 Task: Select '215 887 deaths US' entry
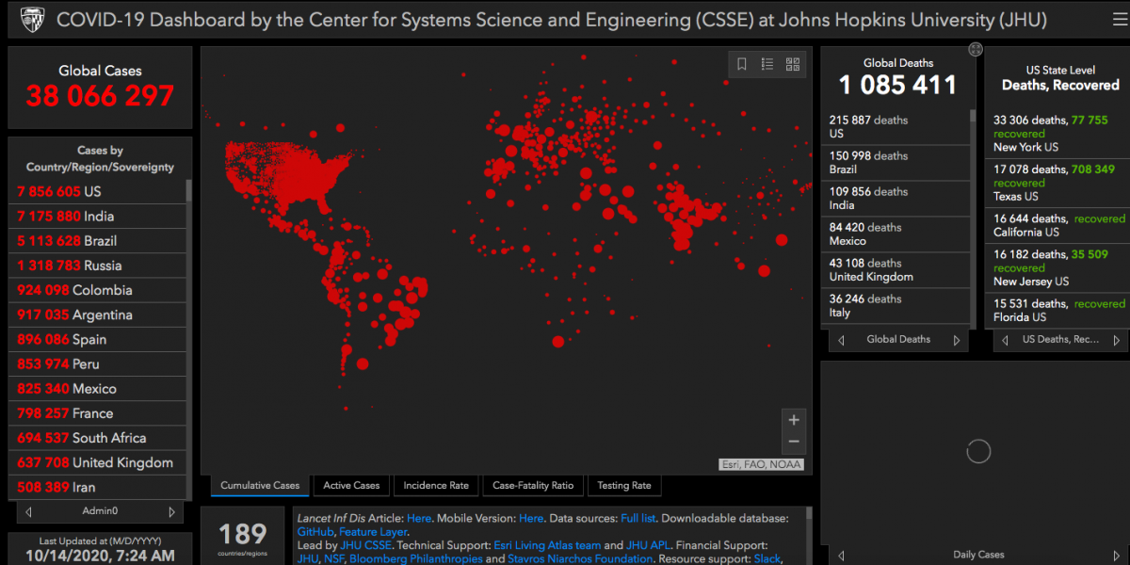pos(896,127)
